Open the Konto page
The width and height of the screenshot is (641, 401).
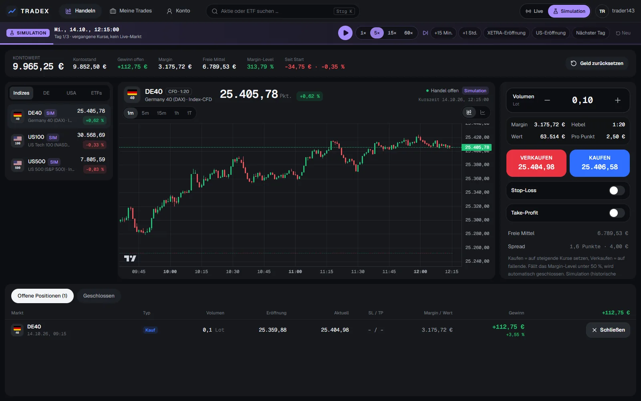[178, 11]
